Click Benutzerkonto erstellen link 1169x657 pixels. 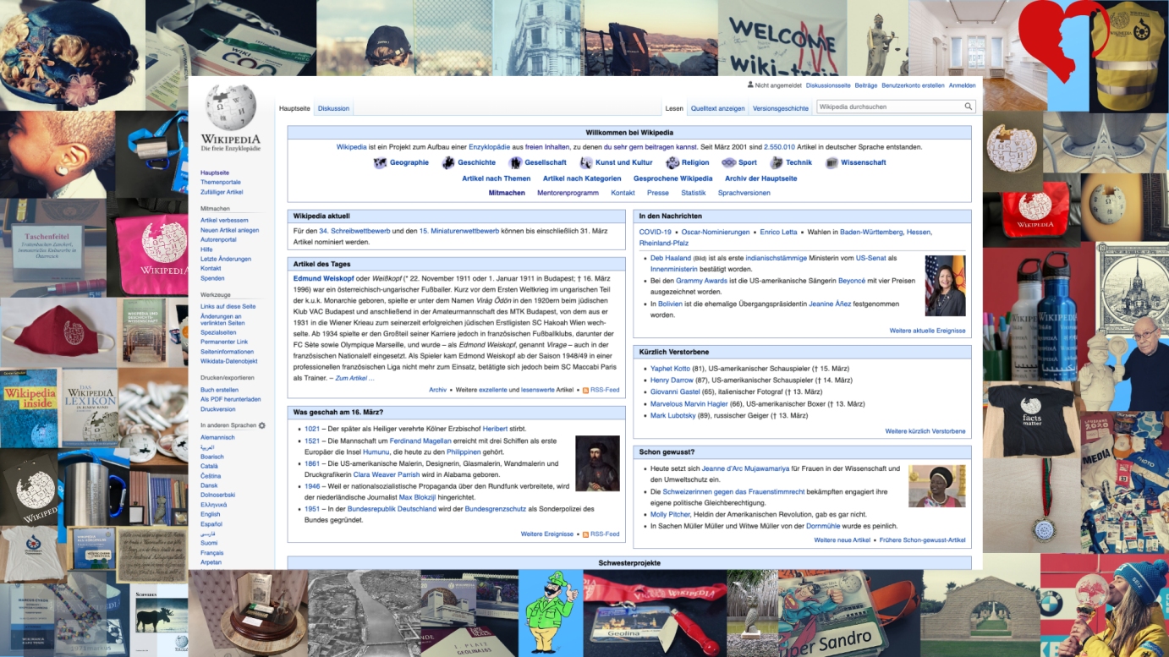pyautogui.click(x=913, y=85)
